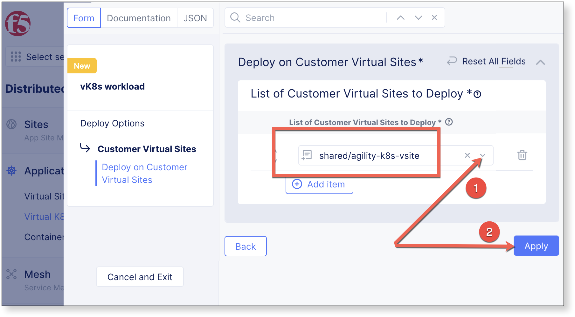Switch to the JSON tab

pyautogui.click(x=195, y=18)
